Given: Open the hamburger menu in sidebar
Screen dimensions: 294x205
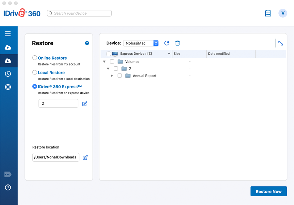Looking at the screenshot, I should 8,34.
